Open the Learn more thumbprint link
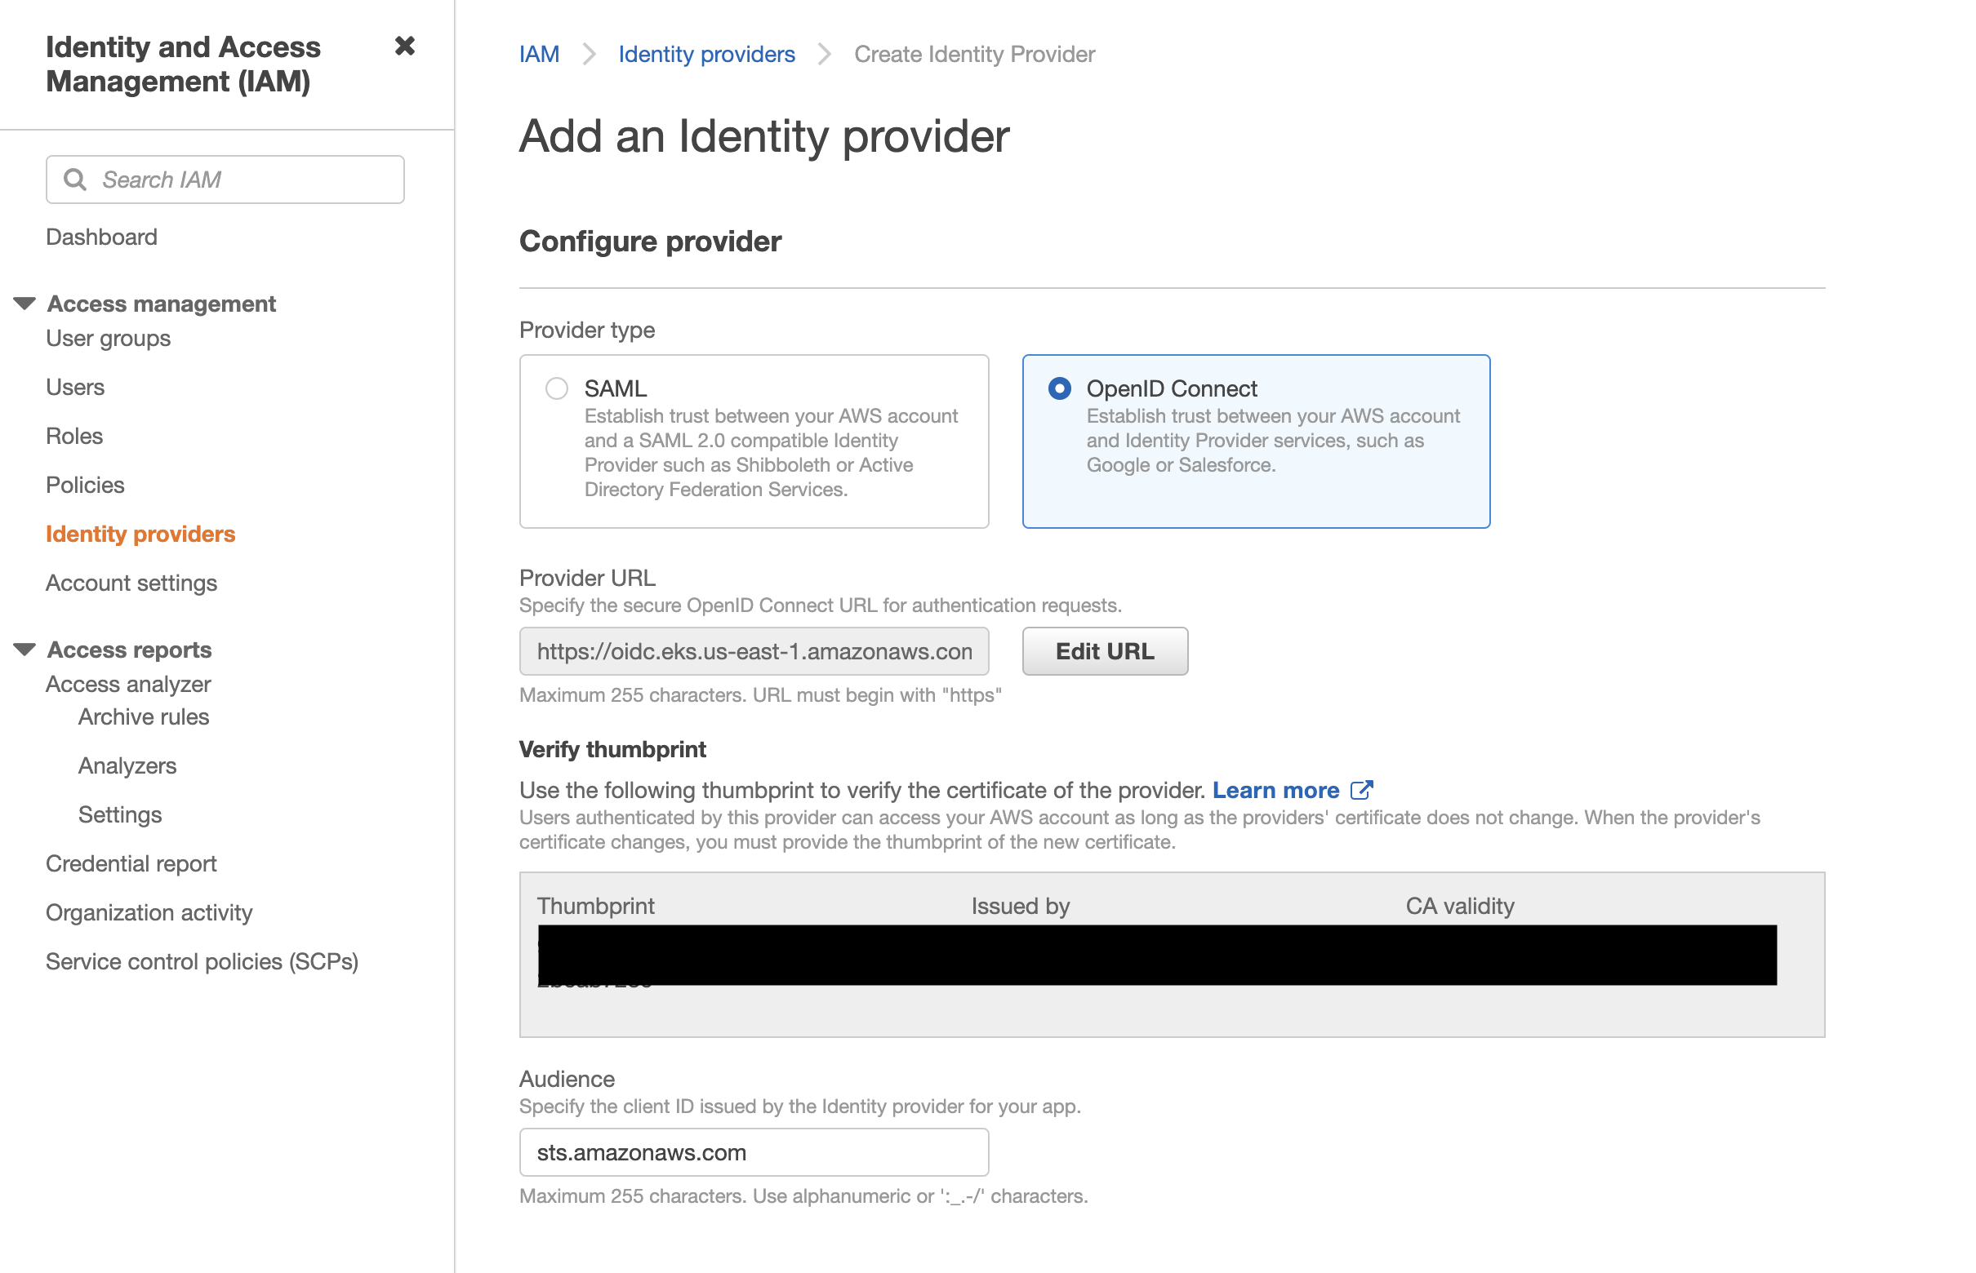This screenshot has width=1976, height=1273. (1275, 790)
